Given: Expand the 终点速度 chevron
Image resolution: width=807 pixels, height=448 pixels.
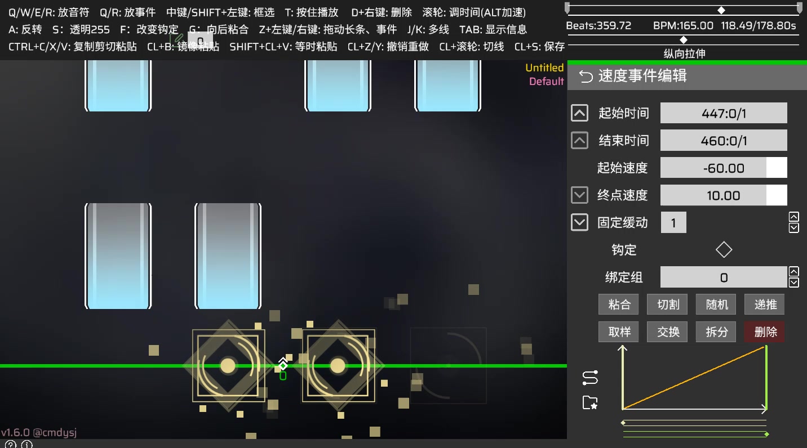Looking at the screenshot, I should (579, 195).
